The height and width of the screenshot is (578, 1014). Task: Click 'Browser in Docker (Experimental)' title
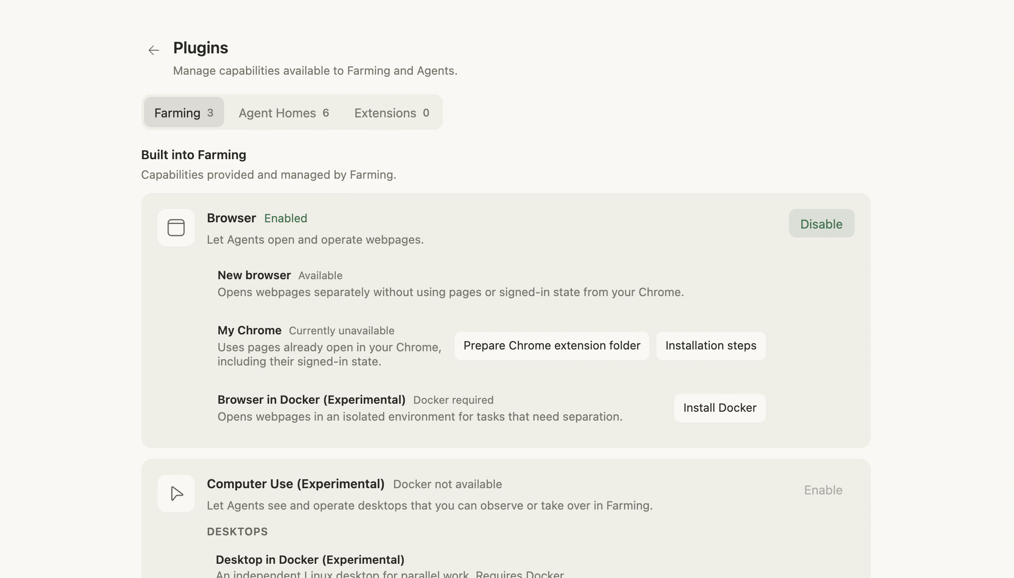pyautogui.click(x=311, y=400)
